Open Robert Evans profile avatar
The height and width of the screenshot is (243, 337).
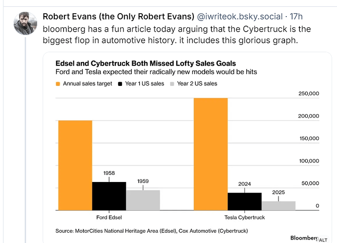[25, 23]
